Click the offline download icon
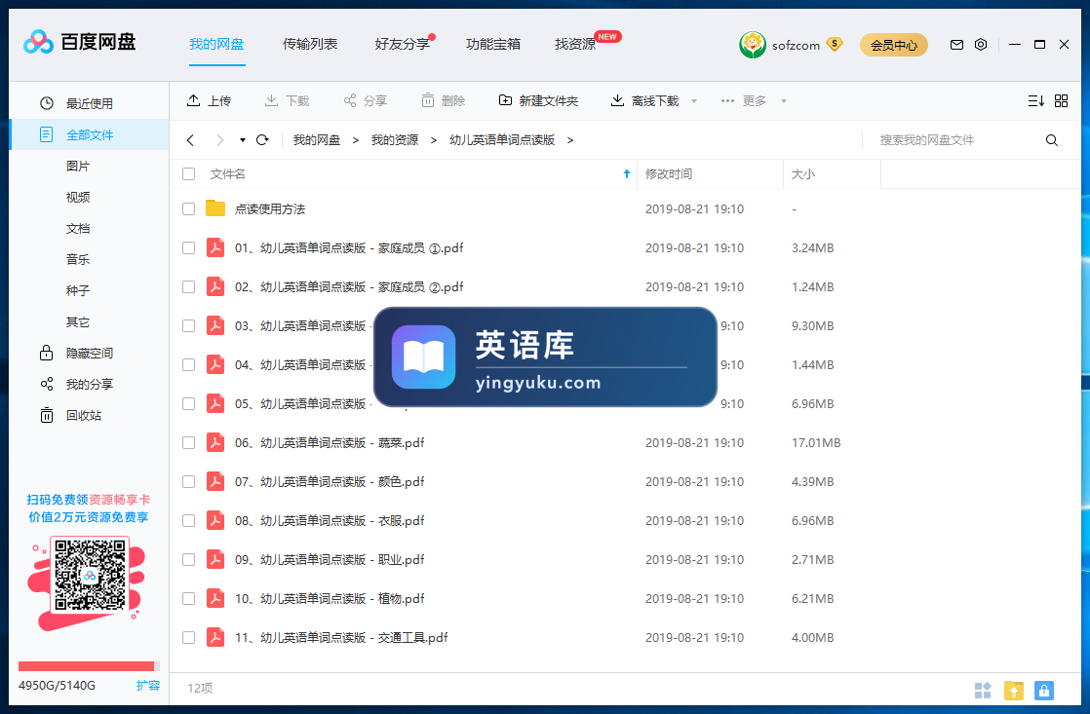1090x714 pixels. pos(617,100)
